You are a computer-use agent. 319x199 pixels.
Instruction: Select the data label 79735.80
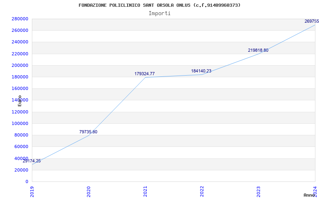click(88, 132)
